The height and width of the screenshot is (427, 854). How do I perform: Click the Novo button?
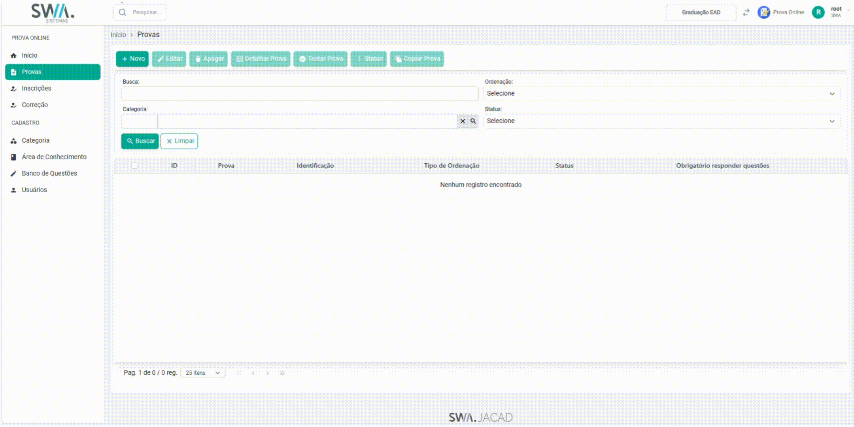click(132, 59)
